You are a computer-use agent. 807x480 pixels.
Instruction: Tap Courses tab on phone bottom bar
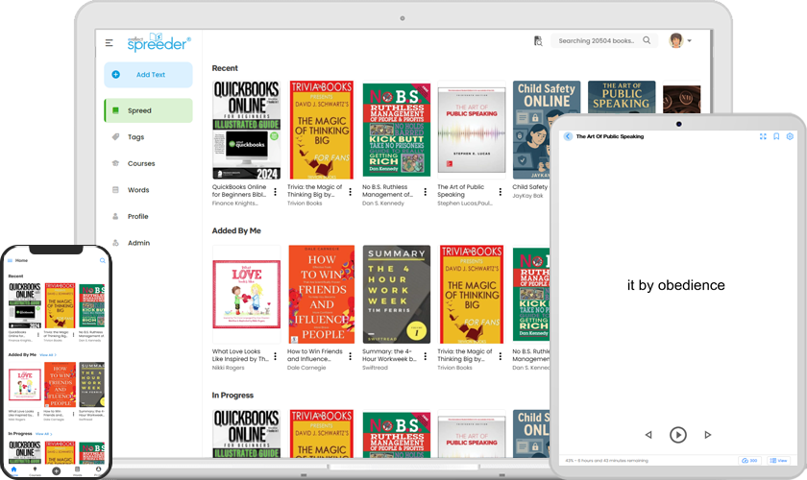[35, 470]
